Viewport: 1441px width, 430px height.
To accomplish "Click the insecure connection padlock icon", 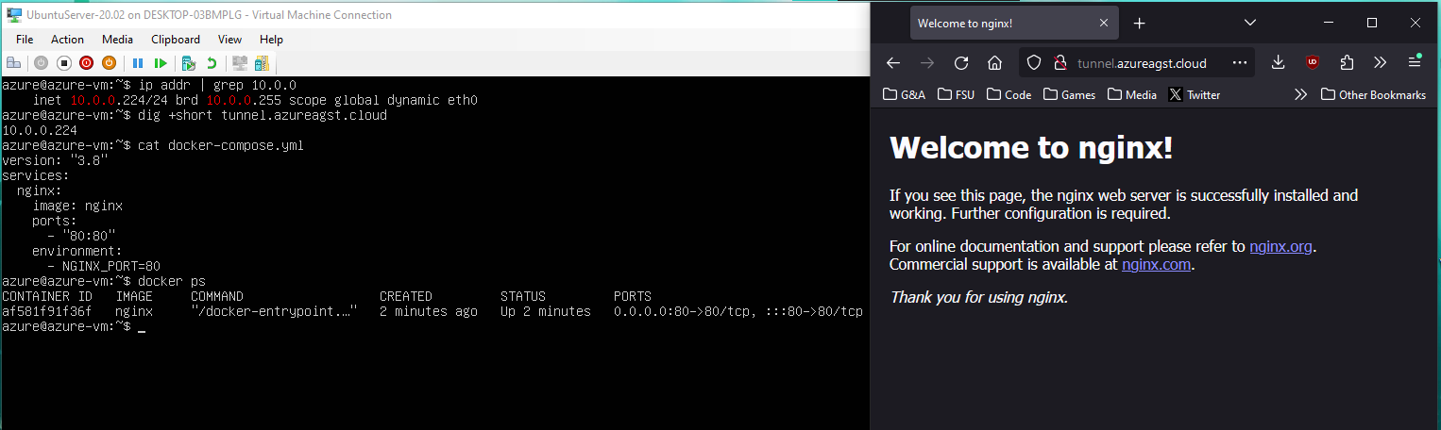I will (x=1059, y=63).
